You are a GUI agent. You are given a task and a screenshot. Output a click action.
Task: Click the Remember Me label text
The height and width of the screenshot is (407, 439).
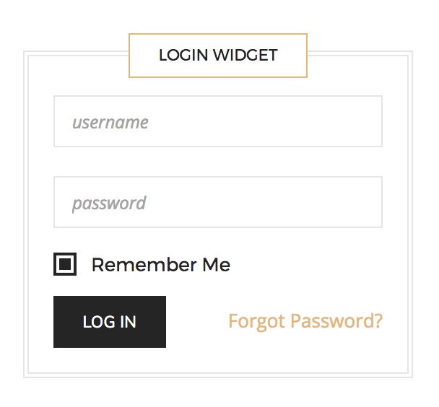(160, 265)
